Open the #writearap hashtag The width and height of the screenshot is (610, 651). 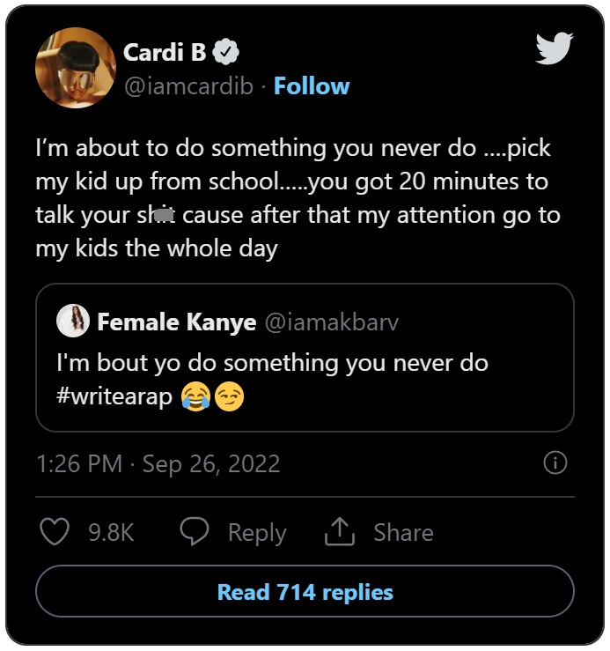(x=114, y=397)
